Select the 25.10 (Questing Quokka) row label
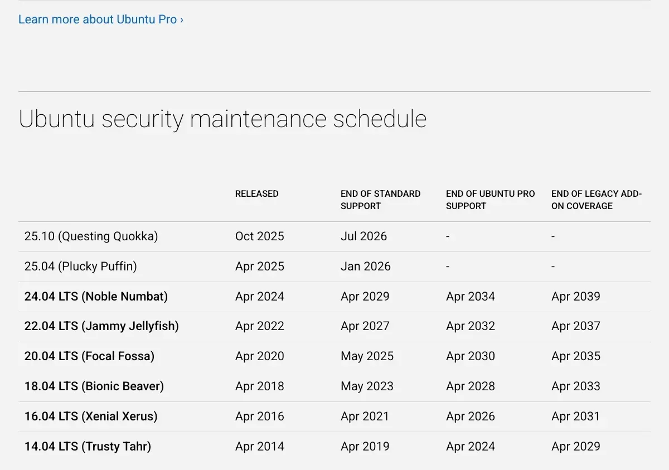Screen dimensions: 669x470 pos(91,236)
